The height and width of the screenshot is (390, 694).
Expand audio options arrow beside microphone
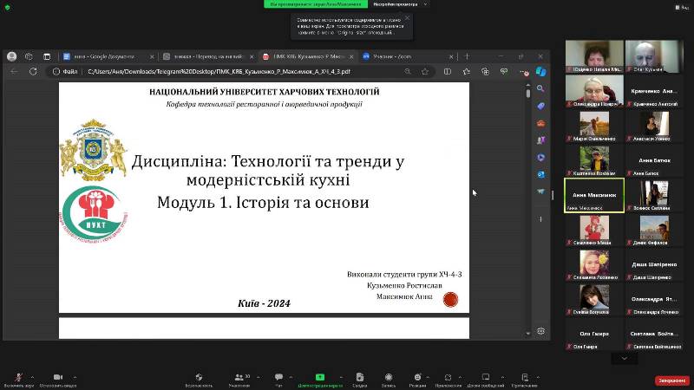(x=33, y=376)
